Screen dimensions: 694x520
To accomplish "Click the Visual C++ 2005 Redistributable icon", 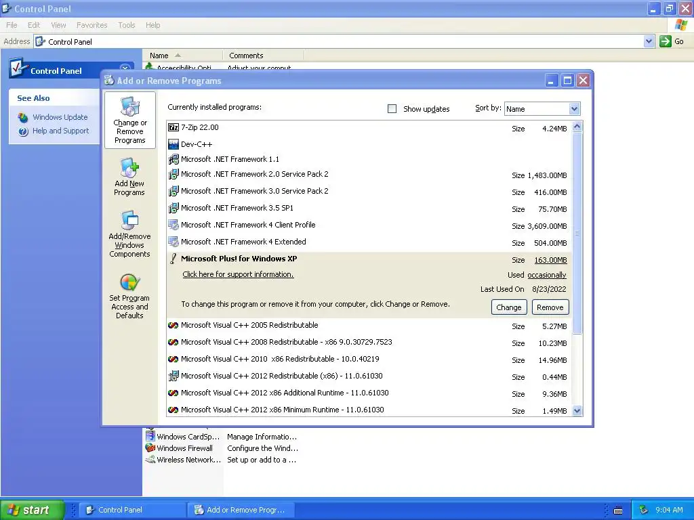I will point(173,325).
